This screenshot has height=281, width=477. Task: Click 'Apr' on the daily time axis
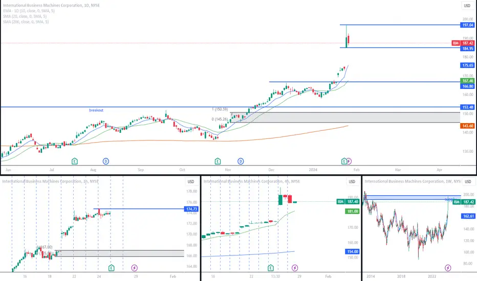point(439,170)
